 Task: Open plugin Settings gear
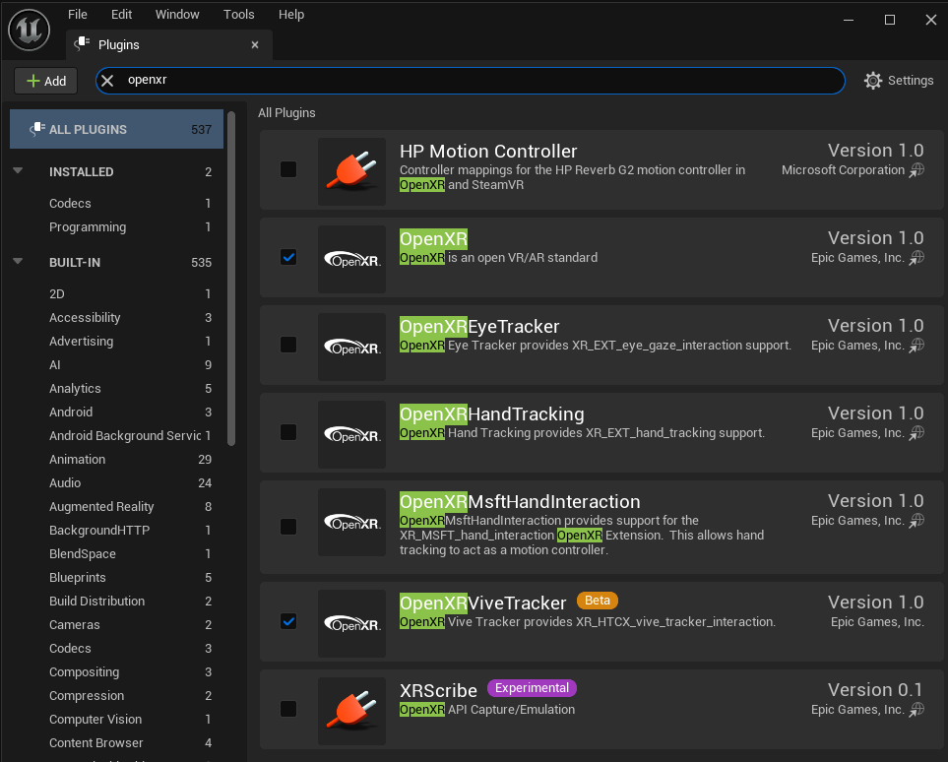pos(873,81)
